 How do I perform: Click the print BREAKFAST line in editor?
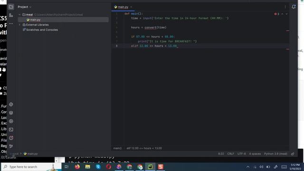[x=167, y=41]
